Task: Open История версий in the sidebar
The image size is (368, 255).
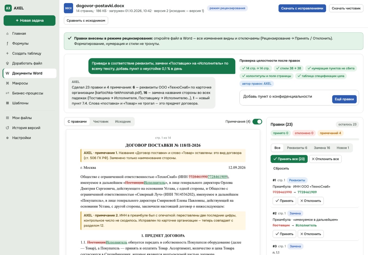Action: (29, 128)
